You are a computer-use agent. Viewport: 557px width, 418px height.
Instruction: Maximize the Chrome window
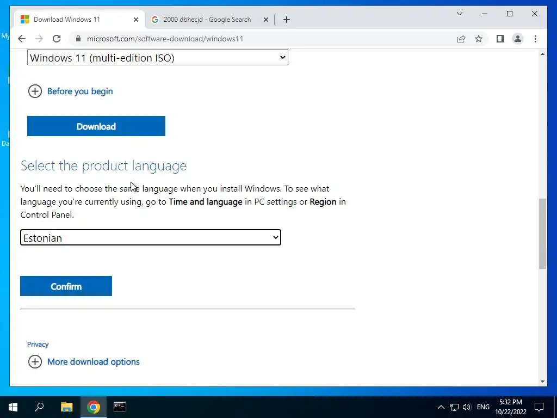(509, 14)
